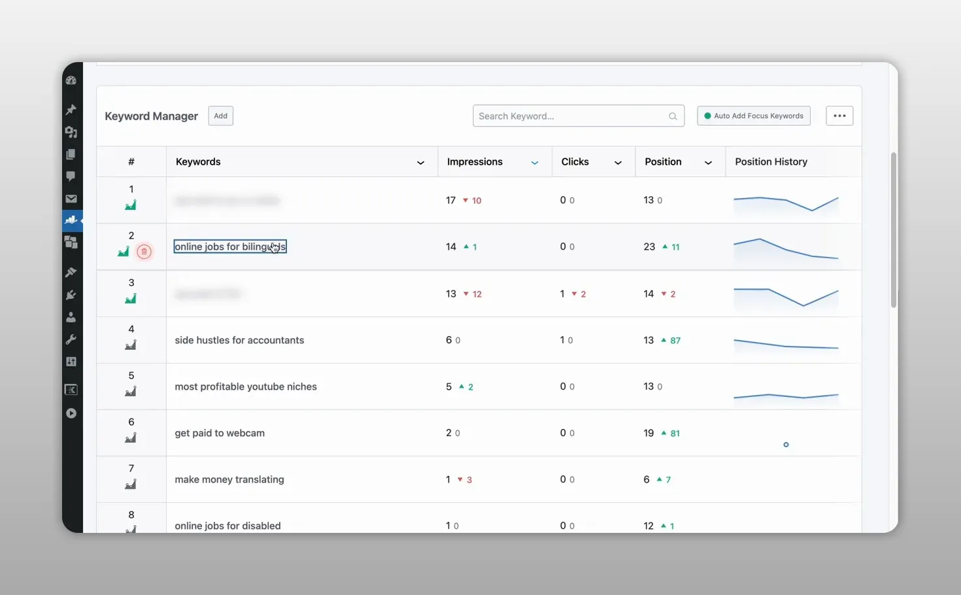The width and height of the screenshot is (961, 595).
Task: Click sparkline for 'most profitable youtube niches'
Action: point(786,396)
